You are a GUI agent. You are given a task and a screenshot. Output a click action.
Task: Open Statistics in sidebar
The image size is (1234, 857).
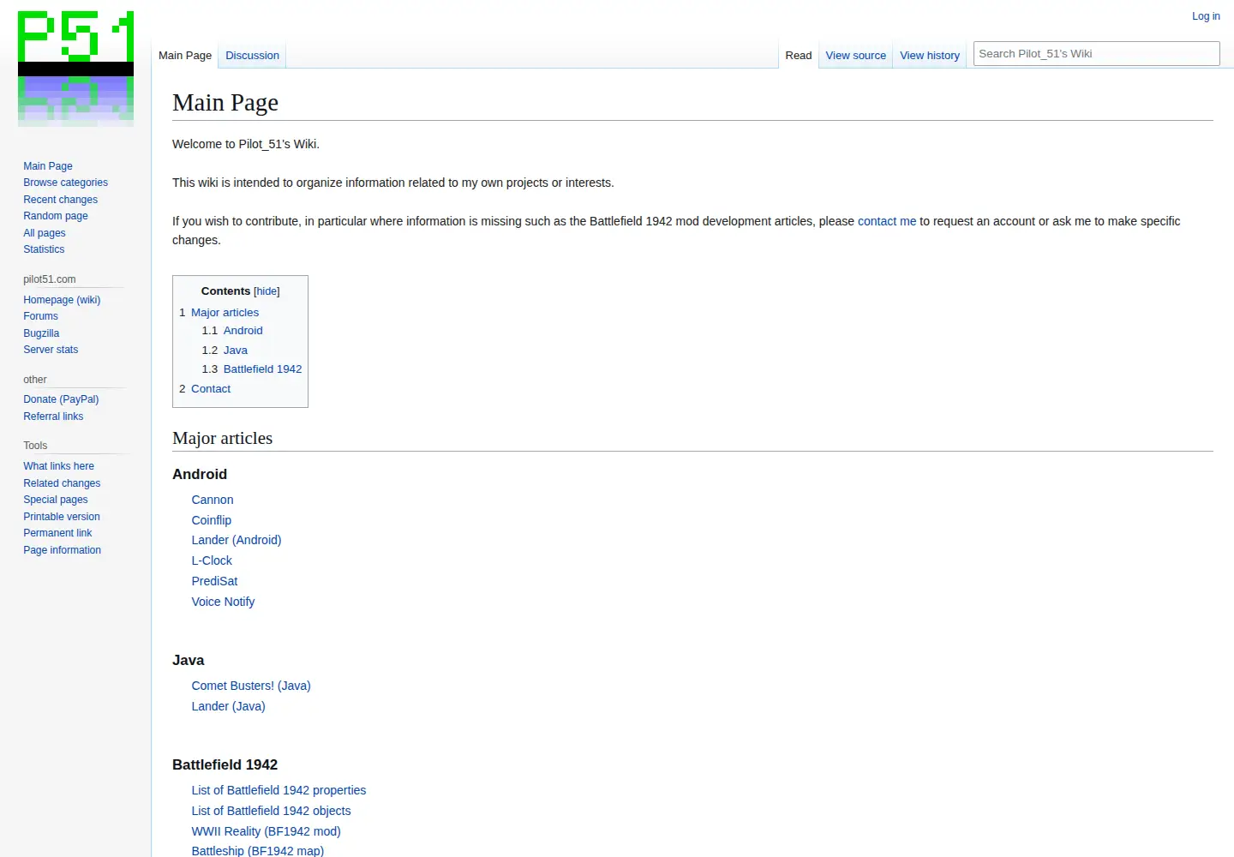pos(44,249)
